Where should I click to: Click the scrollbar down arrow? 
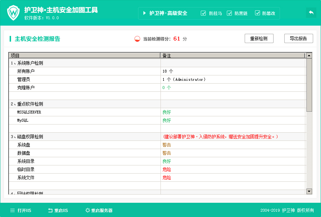click(x=309, y=191)
